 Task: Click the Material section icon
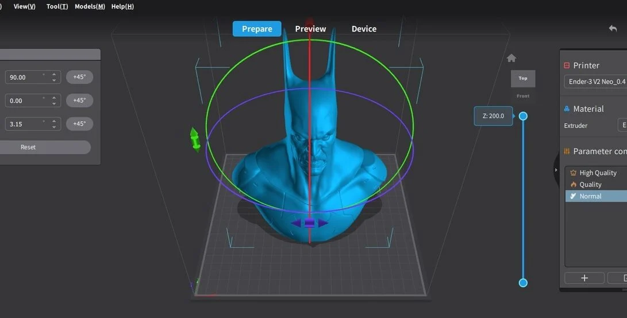(567, 109)
